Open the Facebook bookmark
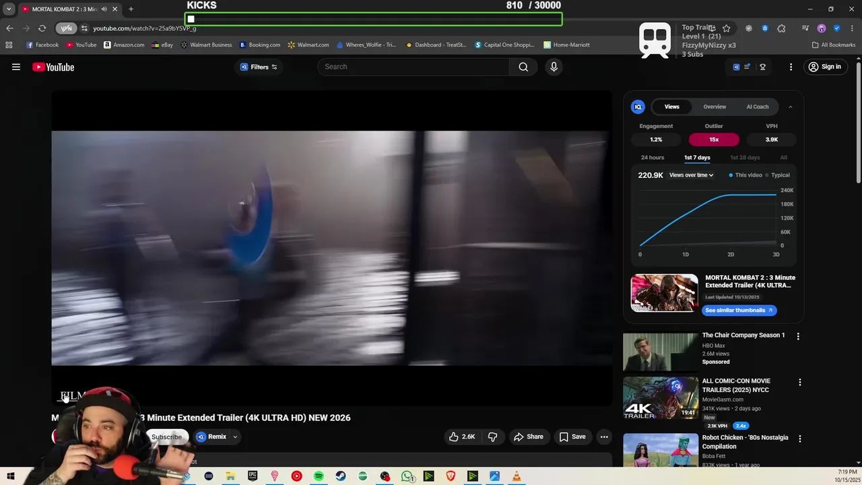This screenshot has width=862, height=485. [x=42, y=45]
